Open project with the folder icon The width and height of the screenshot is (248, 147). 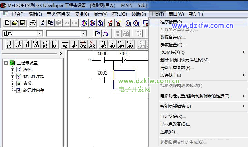[15, 23]
